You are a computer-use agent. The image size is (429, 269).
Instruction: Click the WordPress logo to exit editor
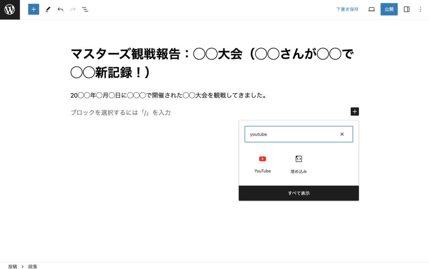[10, 10]
